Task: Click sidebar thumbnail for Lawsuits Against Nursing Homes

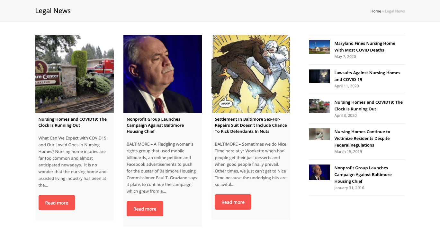Action: pyautogui.click(x=319, y=76)
